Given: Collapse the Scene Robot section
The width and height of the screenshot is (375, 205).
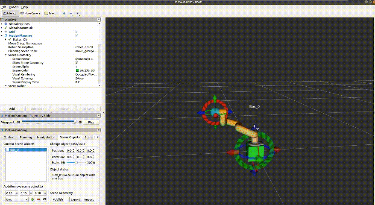Looking at the screenshot, I should (6, 86).
